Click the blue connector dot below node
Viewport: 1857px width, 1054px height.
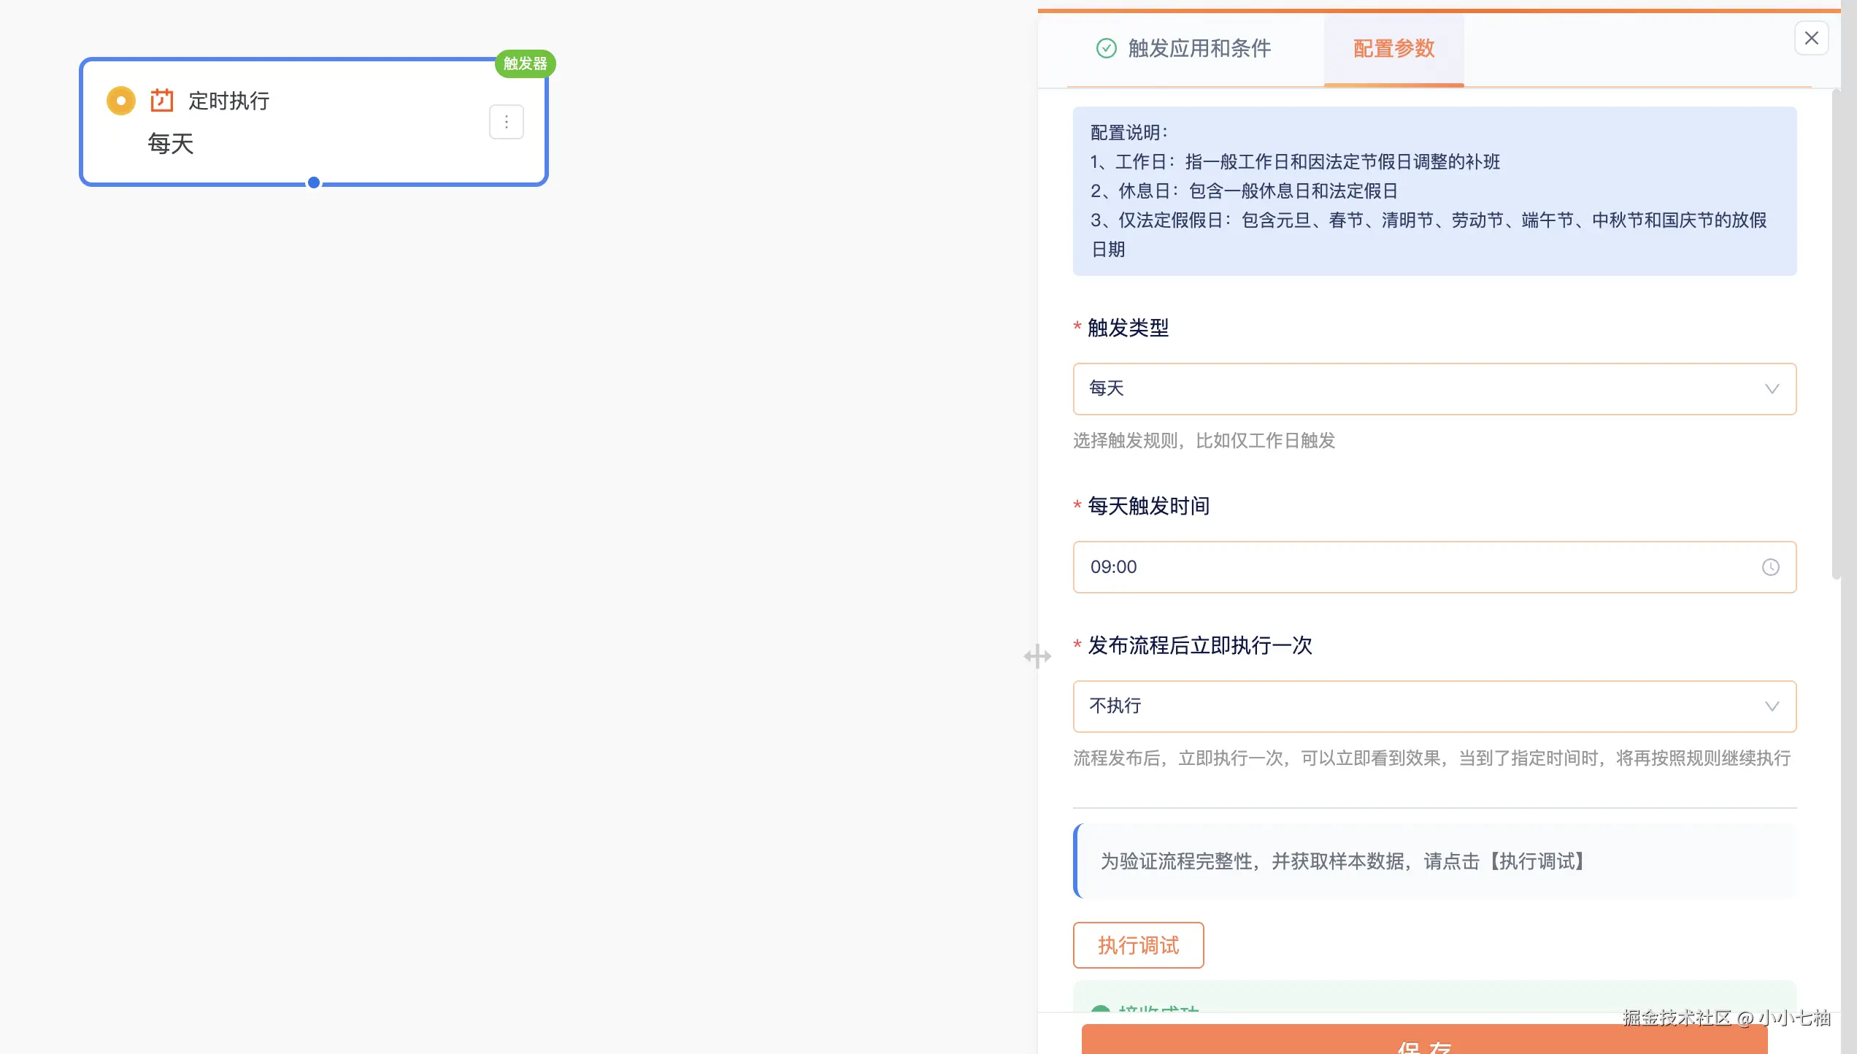(x=314, y=182)
